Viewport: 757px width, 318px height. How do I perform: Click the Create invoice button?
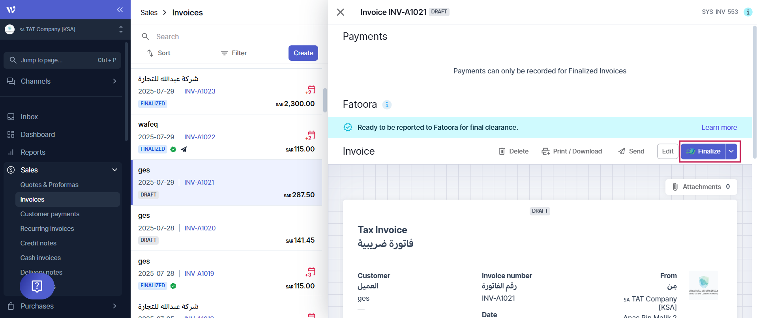(303, 53)
